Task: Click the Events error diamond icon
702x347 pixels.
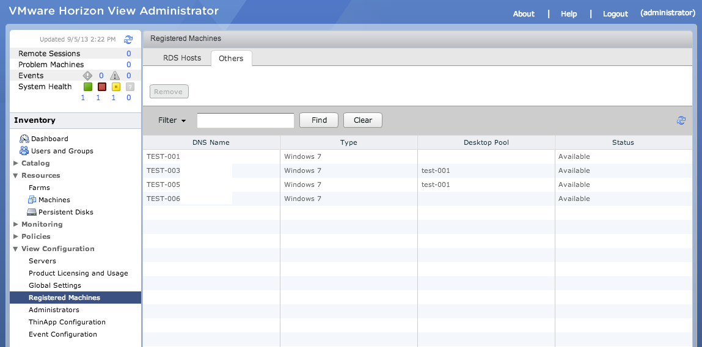Action: tap(87, 75)
